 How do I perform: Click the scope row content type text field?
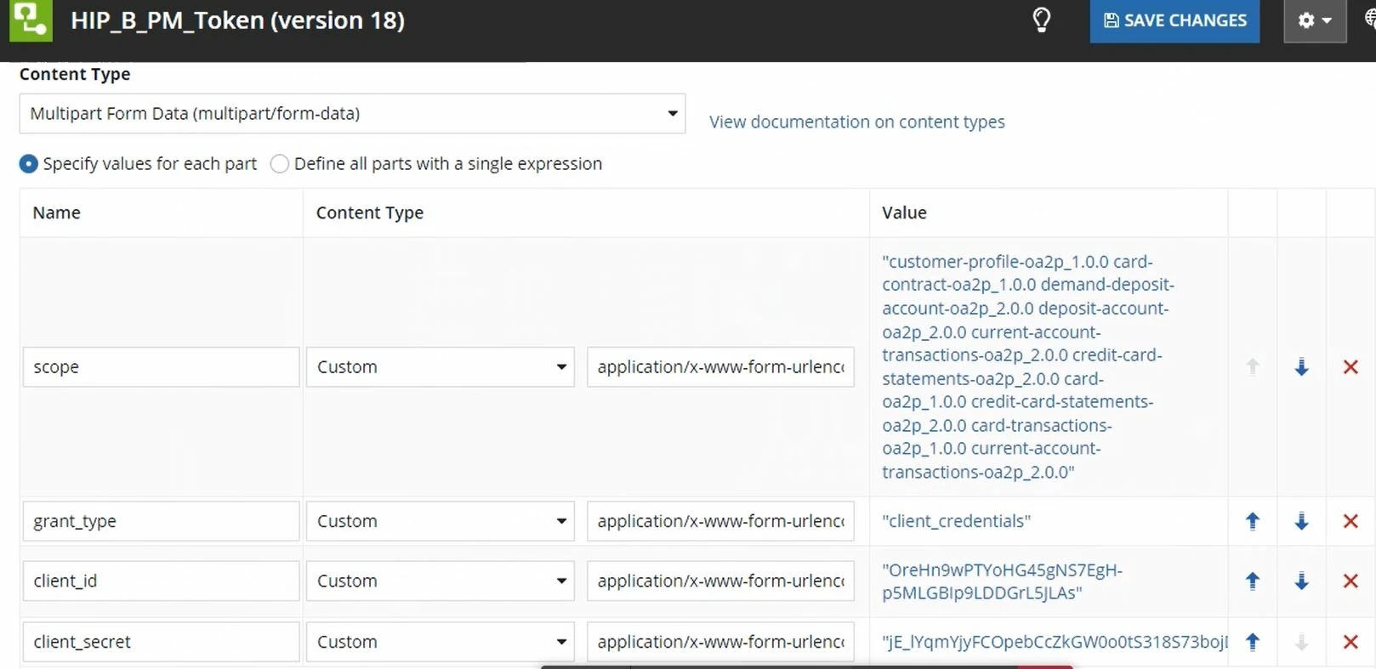[720, 367]
